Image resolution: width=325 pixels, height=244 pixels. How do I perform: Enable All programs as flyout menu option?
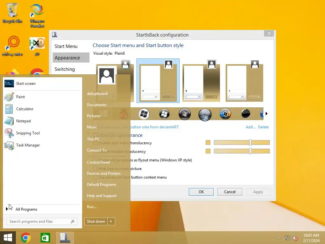[x=95, y=160]
